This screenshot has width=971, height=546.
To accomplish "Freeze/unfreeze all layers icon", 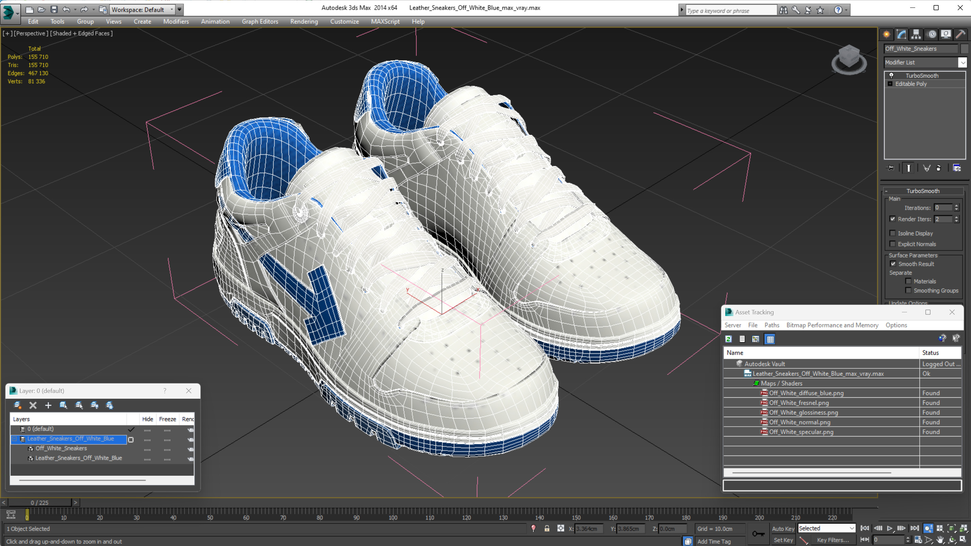I will 110,405.
